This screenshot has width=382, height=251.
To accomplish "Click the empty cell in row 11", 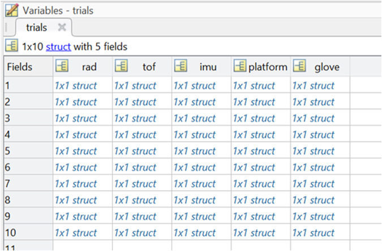I will coord(82,246).
